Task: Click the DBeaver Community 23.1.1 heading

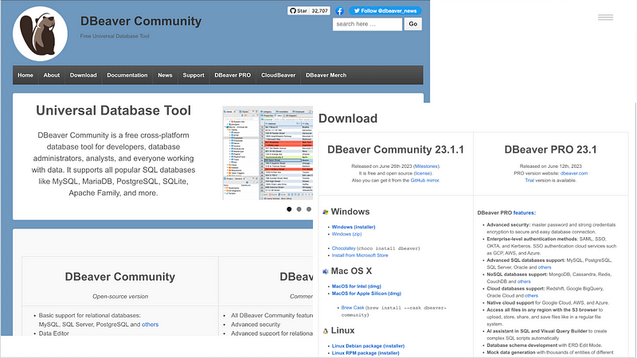Action: point(396,150)
